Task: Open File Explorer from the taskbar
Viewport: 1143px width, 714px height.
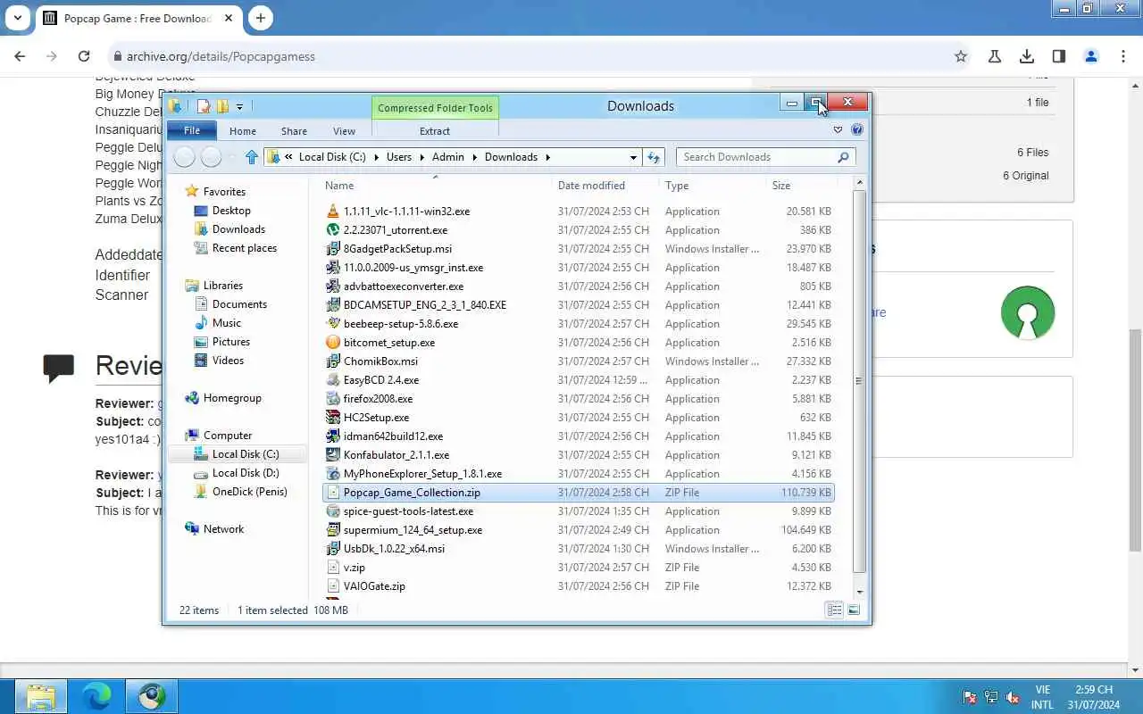Action: [x=41, y=696]
